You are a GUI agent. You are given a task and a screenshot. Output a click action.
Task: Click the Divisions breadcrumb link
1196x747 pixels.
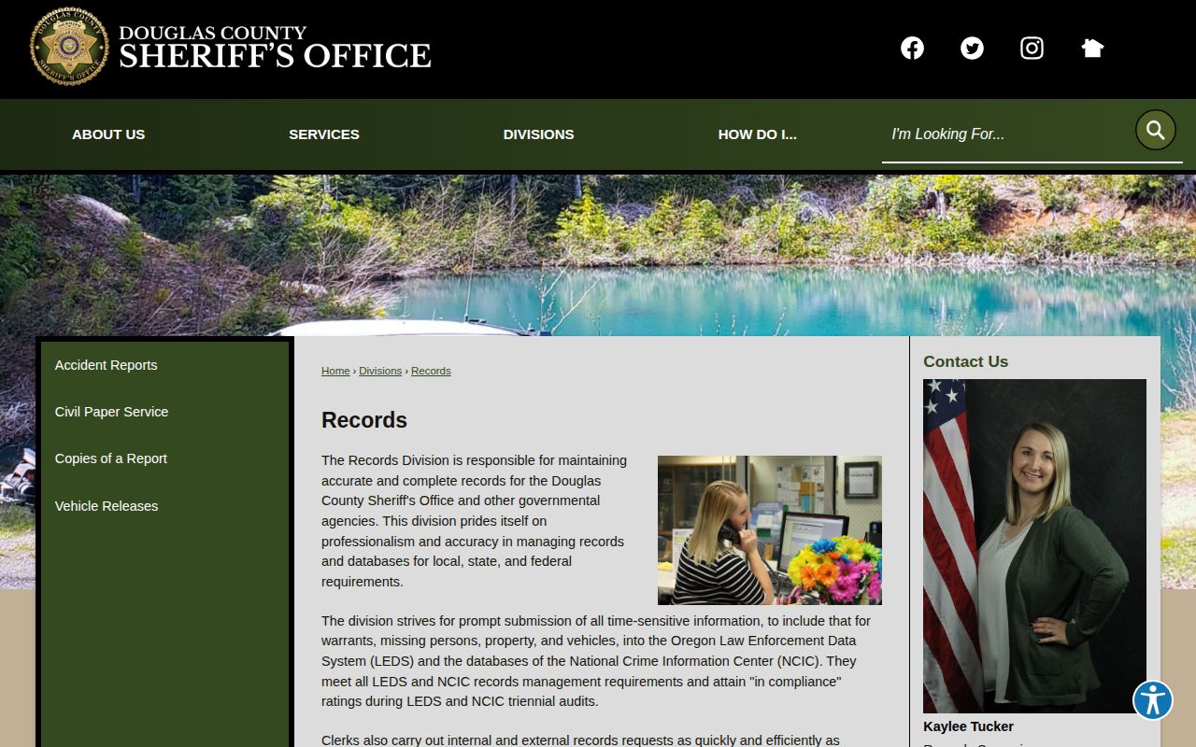pos(380,371)
